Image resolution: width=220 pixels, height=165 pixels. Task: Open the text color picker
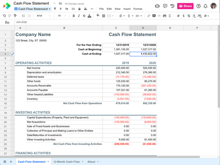(89, 16)
